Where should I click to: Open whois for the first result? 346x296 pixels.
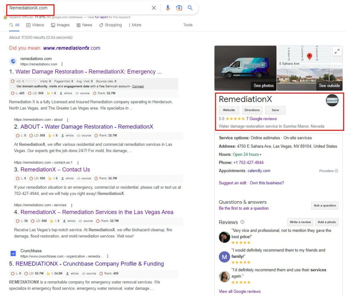(66, 93)
